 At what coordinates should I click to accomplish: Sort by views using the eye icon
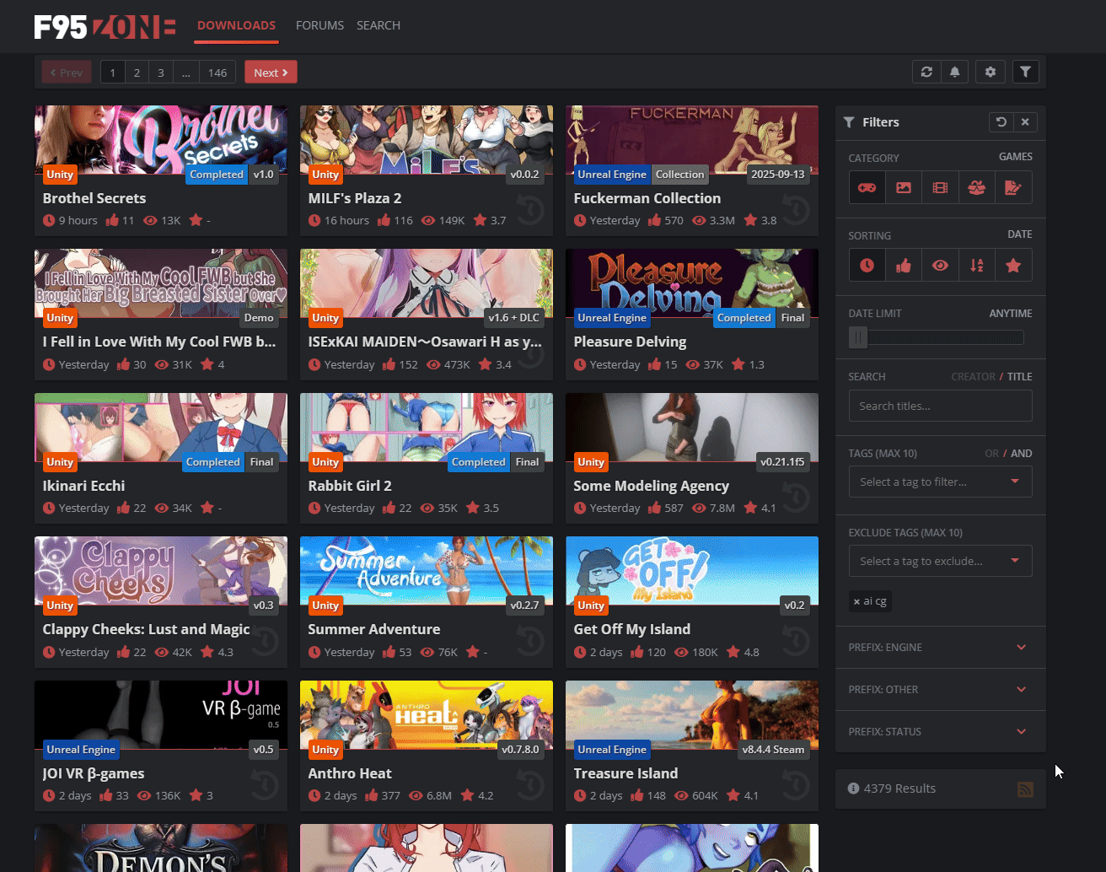[x=940, y=266]
